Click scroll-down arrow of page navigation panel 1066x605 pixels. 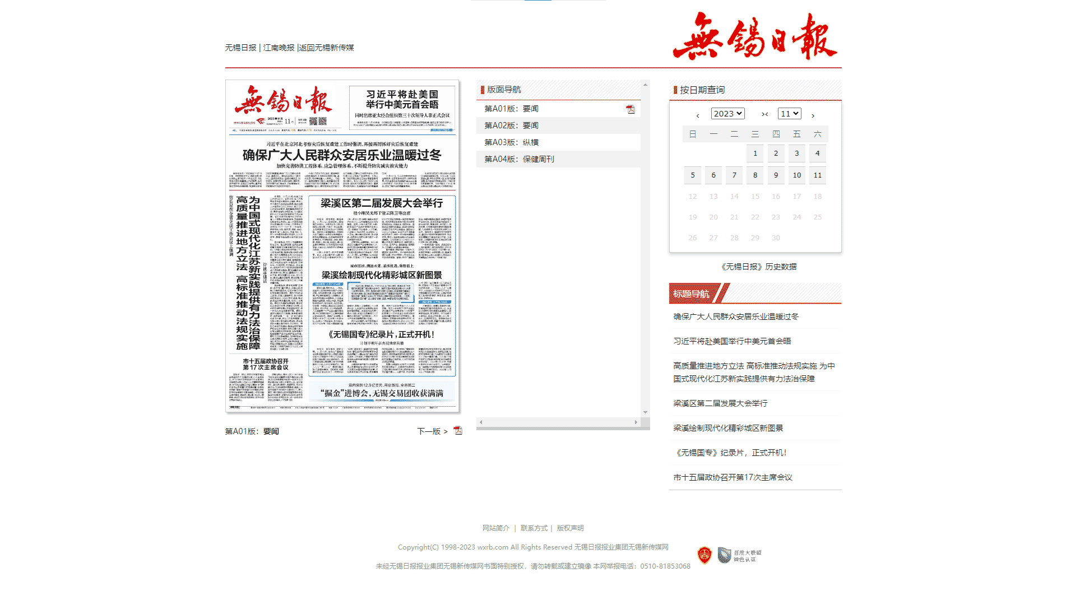tap(645, 412)
